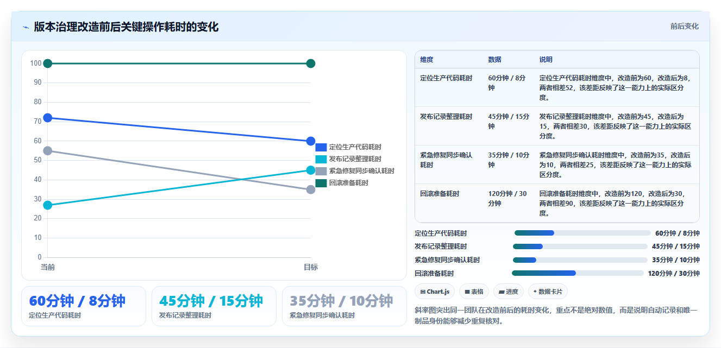Toggle the 定位生产代码耗时 legend swatch
This screenshot has width=721, height=348.
(x=321, y=147)
